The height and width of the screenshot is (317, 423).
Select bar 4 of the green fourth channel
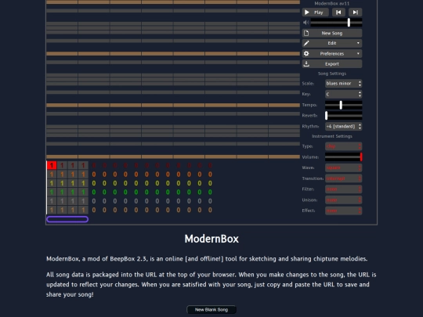click(x=83, y=193)
